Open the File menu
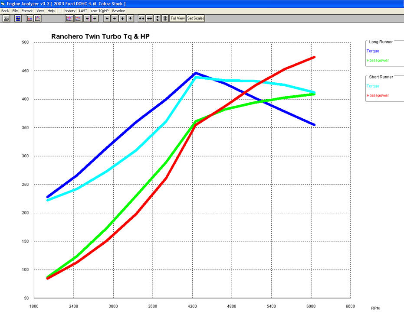This screenshot has height=318, width=404. 15,11
